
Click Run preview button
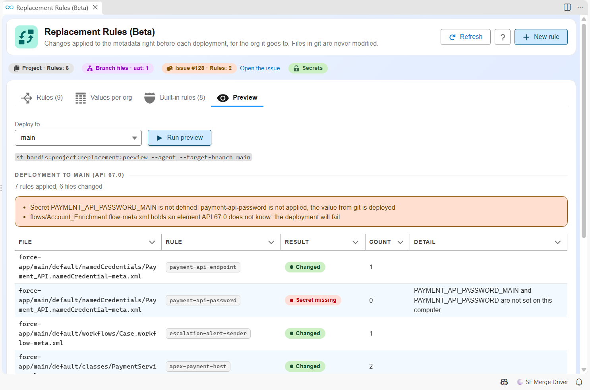tap(180, 138)
